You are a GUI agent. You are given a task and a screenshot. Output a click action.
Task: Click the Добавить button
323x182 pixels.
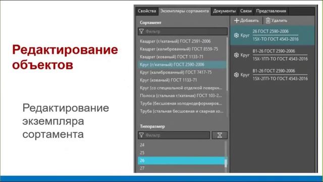pyautogui.click(x=247, y=21)
